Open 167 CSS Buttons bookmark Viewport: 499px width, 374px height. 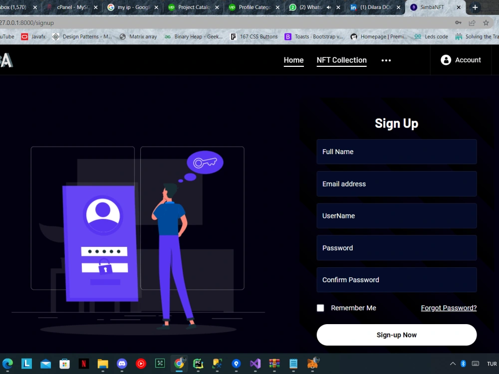pos(254,36)
